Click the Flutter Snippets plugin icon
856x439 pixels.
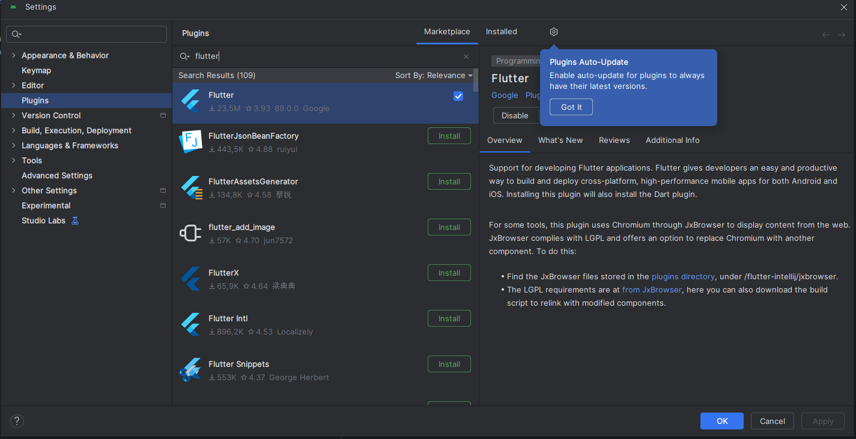pos(190,370)
